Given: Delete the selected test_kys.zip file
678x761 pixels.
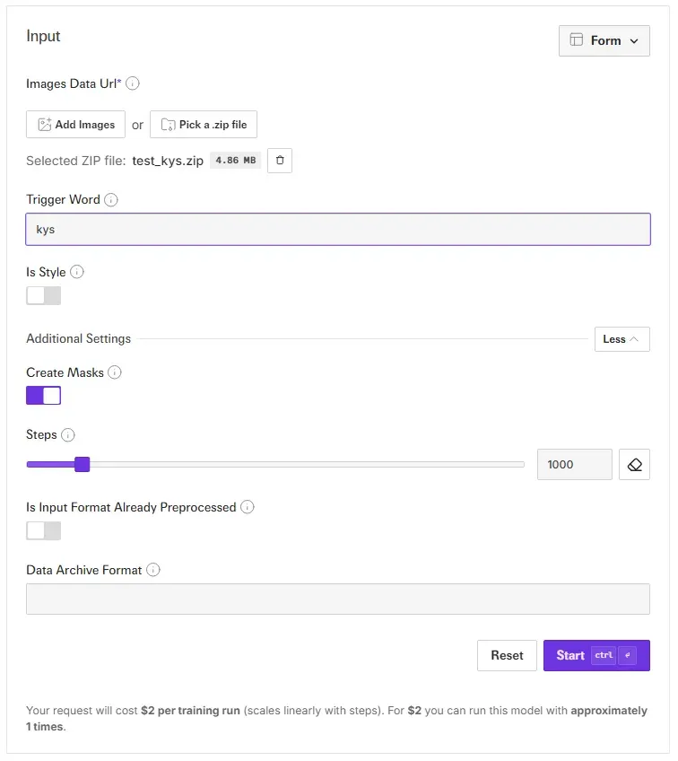Looking at the screenshot, I should 280,161.
